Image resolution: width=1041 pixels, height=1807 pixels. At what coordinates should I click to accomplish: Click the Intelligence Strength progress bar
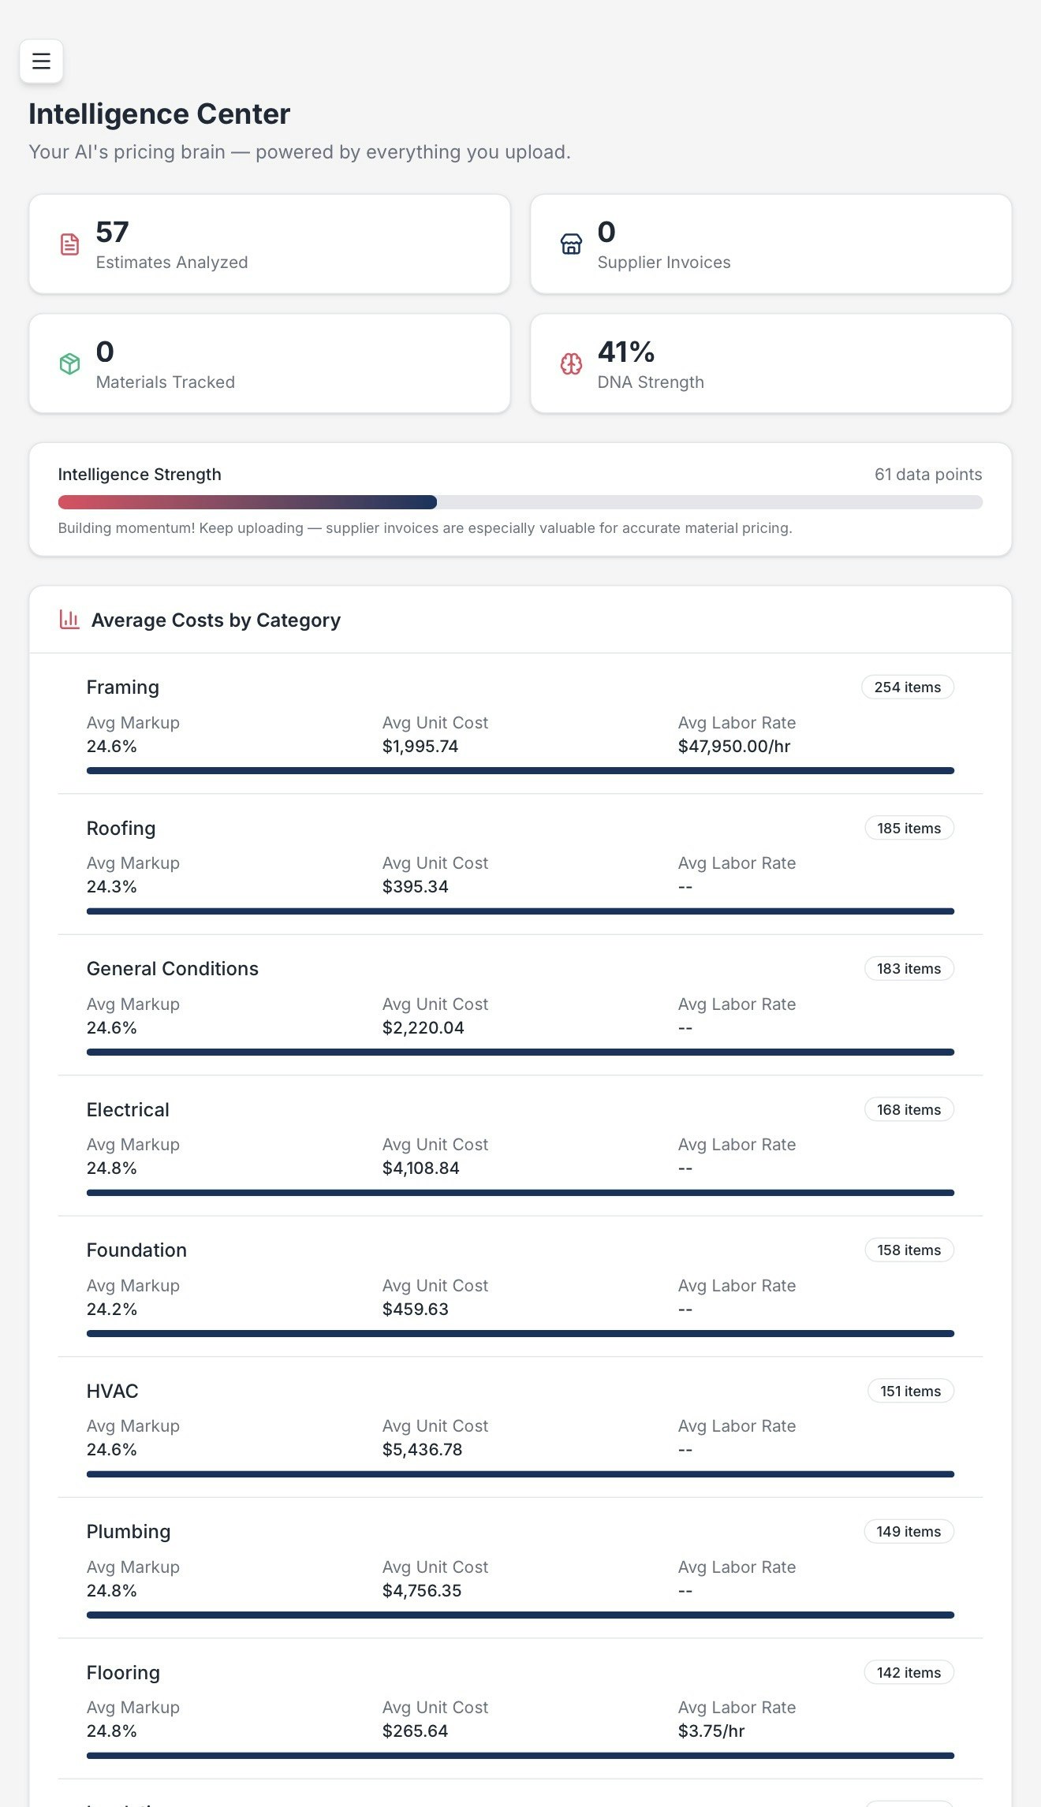[520, 502]
